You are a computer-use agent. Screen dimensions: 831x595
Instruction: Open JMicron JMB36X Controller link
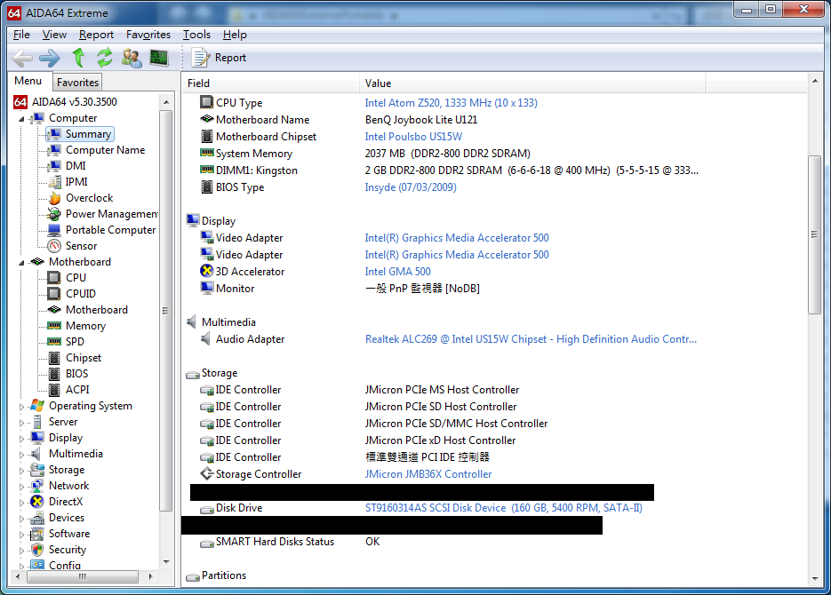point(428,474)
